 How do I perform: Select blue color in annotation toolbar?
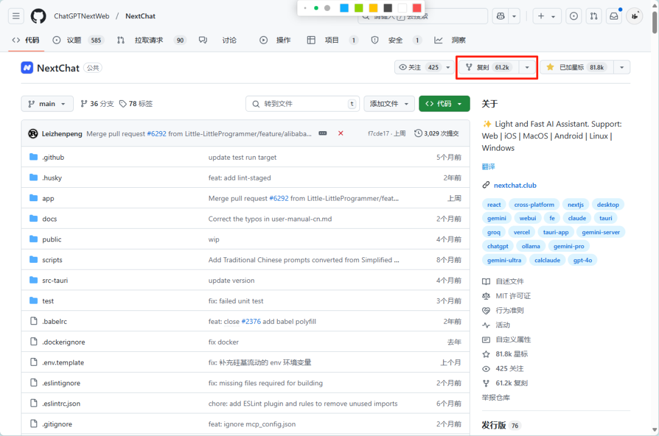click(x=344, y=8)
